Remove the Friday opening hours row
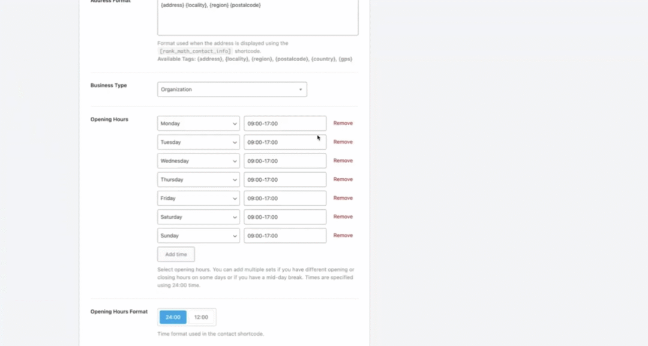Screen dimensions: 648x346 coord(343,198)
